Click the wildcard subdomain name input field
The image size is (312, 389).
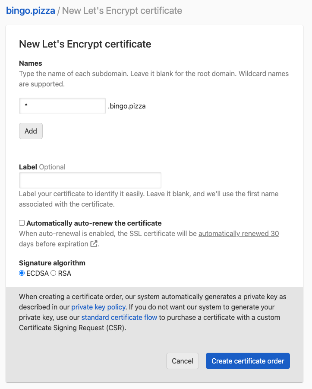coord(62,105)
